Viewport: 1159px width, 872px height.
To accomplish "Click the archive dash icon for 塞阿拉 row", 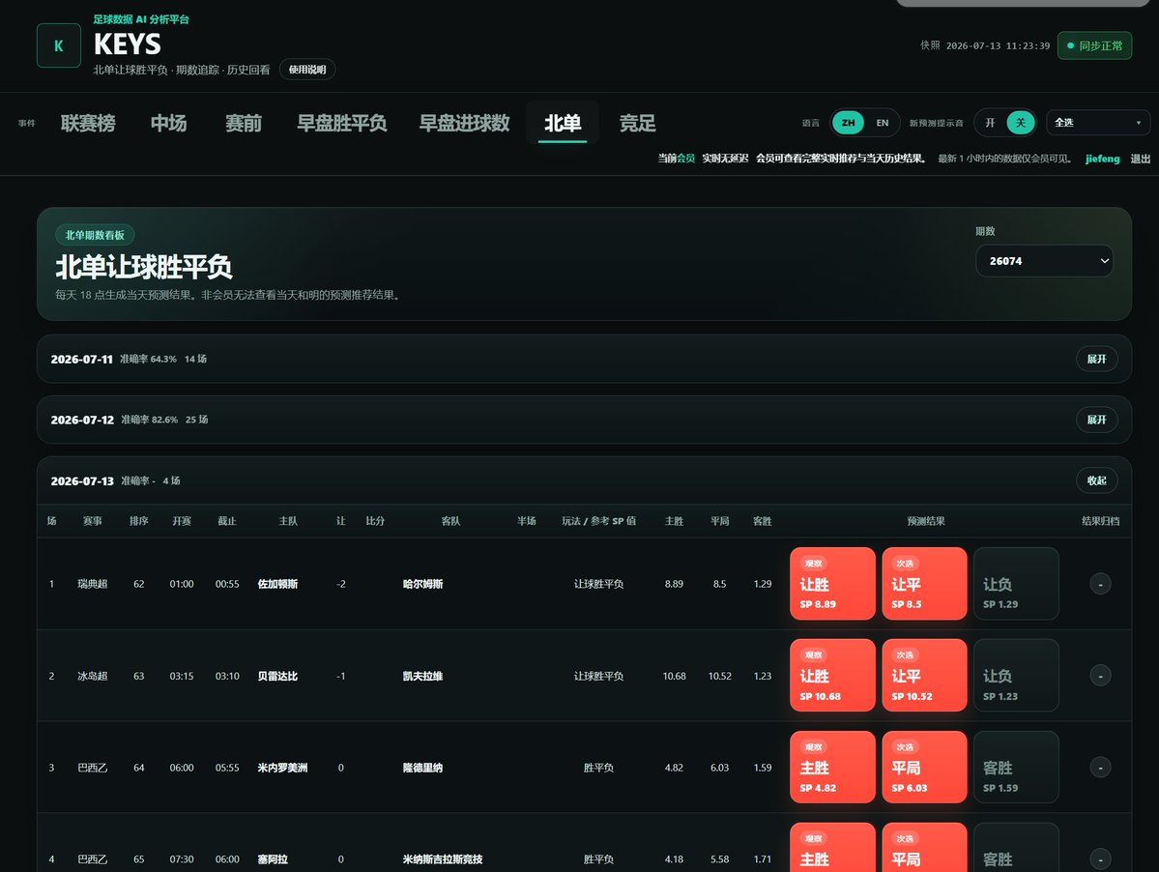I will pos(1100,859).
